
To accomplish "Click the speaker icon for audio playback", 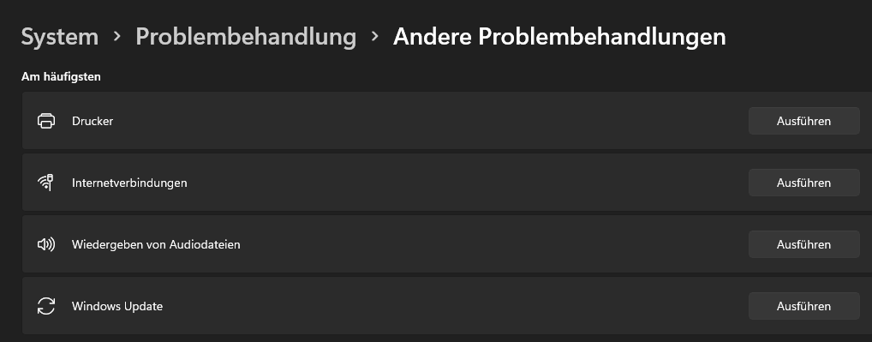I will tap(46, 244).
